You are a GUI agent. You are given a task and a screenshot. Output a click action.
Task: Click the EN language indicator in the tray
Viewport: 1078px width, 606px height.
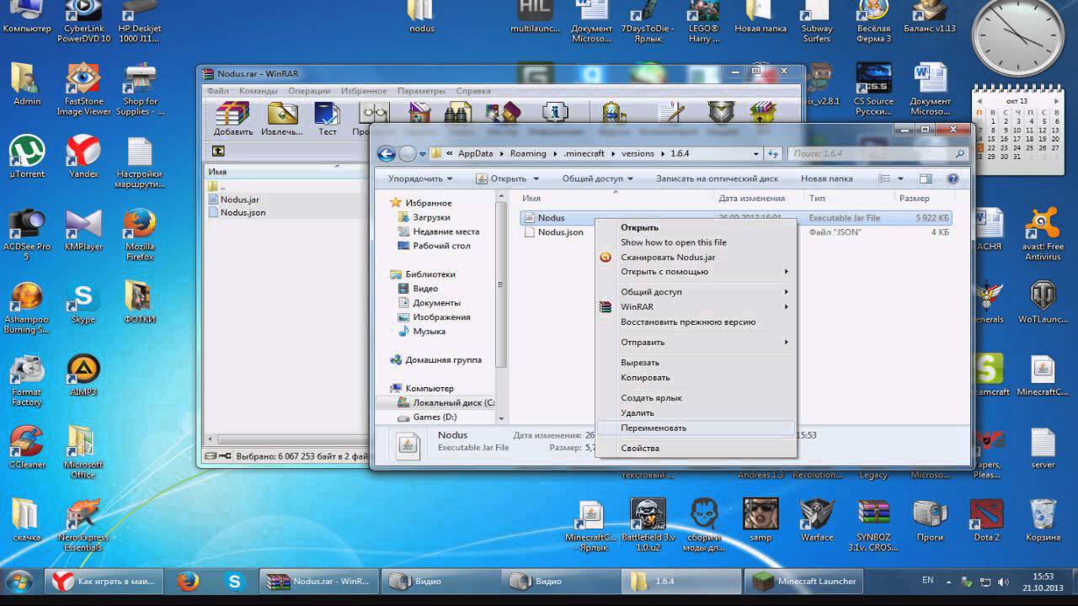928,580
